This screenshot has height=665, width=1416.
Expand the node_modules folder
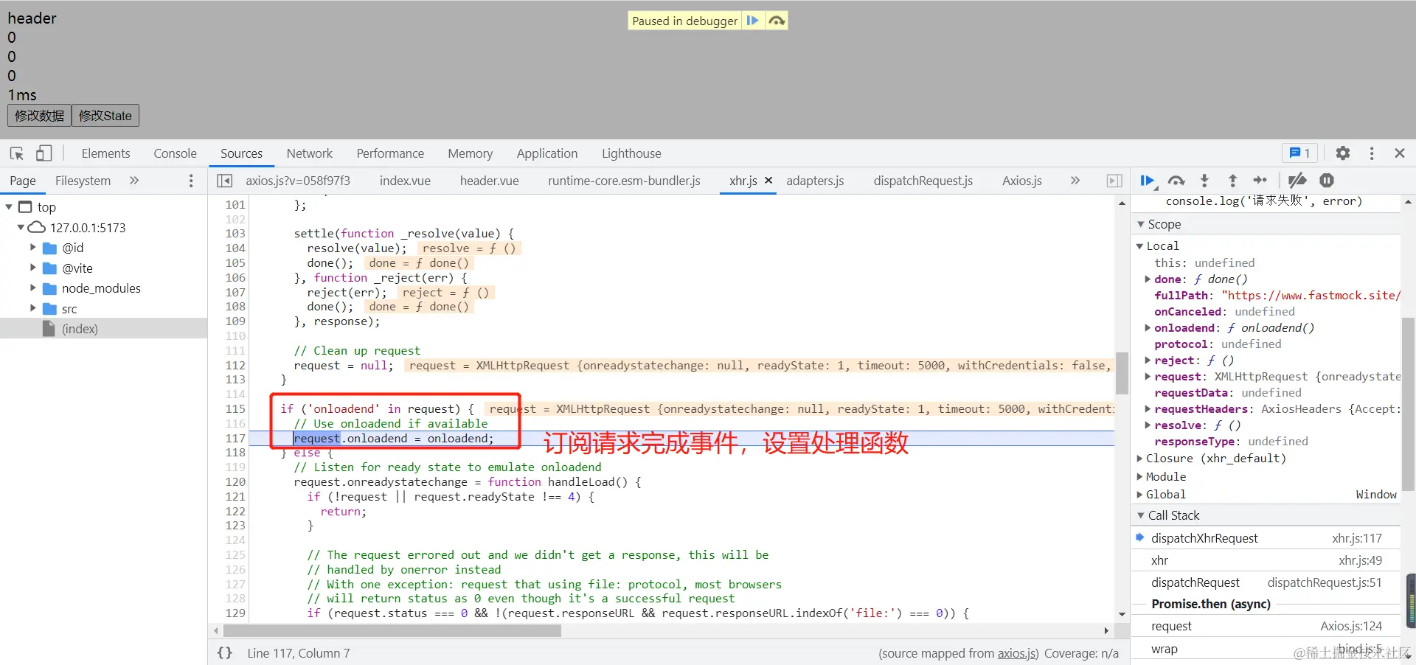(32, 288)
